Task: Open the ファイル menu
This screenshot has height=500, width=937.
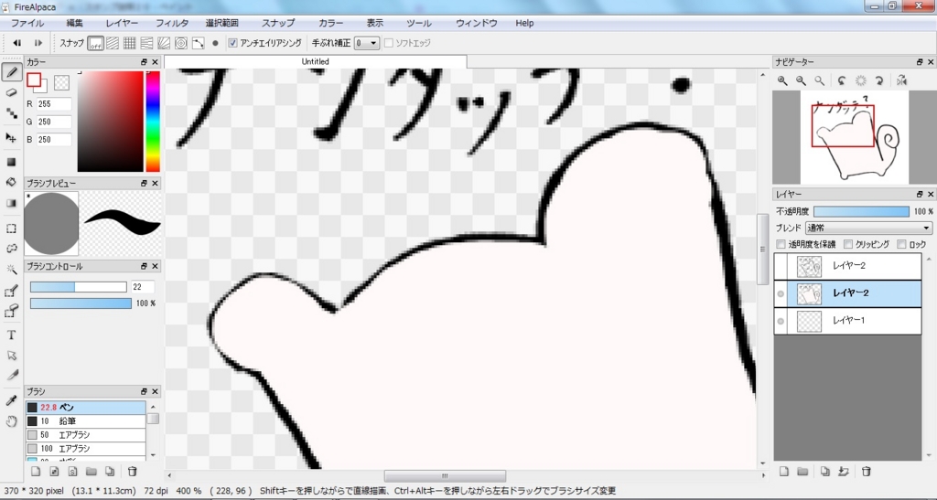Action: click(x=27, y=23)
